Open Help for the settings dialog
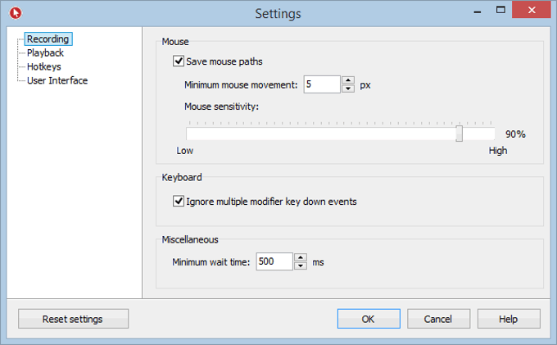 click(x=509, y=319)
